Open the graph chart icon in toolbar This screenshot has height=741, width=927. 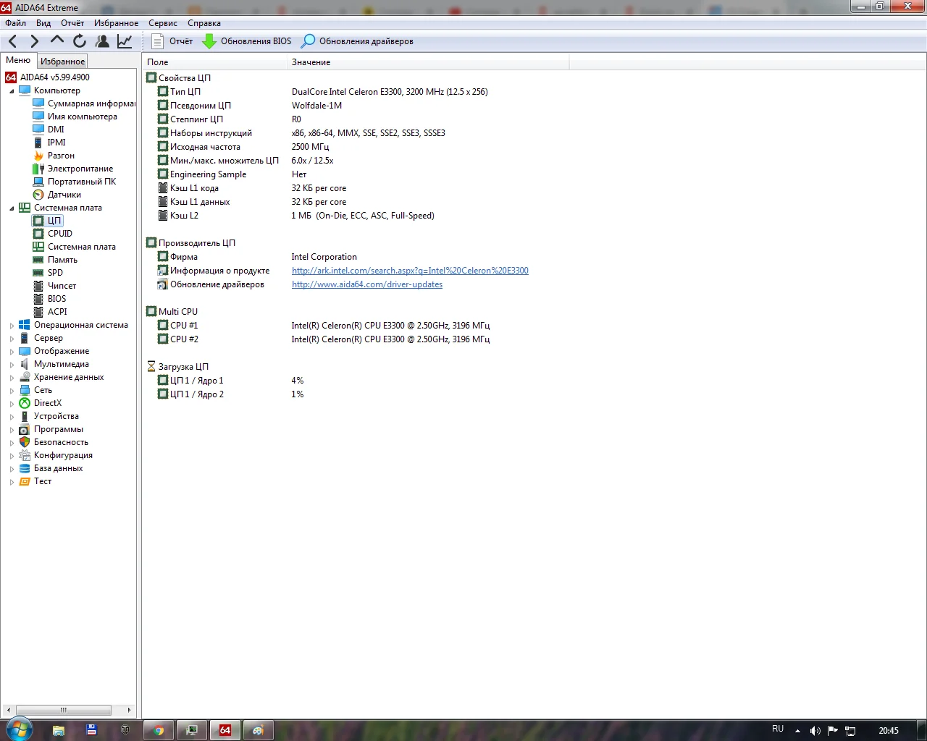tap(125, 41)
